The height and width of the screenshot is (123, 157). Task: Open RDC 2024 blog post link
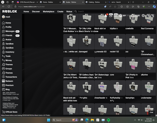[11, 93]
